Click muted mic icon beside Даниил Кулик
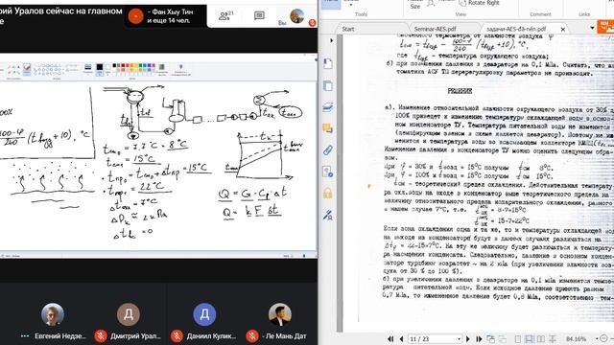This screenshot has width=614, height=345. [177, 336]
